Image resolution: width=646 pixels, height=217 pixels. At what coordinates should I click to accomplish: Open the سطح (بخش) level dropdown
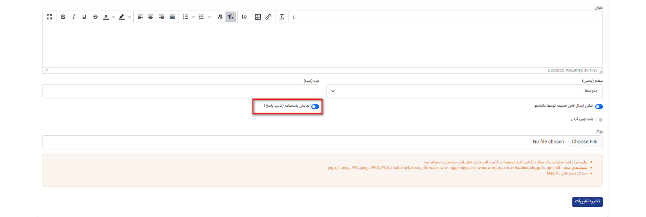(464, 91)
